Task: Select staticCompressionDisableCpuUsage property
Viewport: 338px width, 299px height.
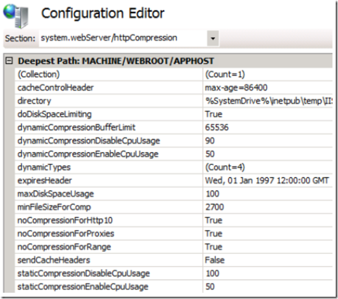Action: tap(84, 274)
